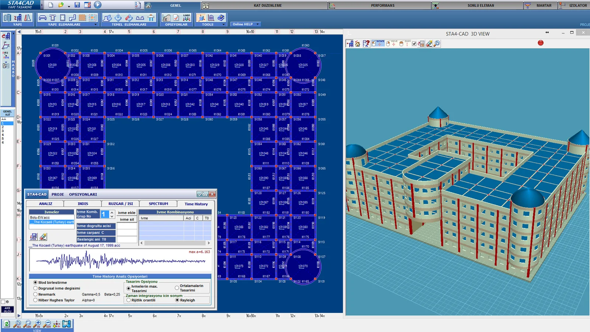Select The Kocaeli (Turkey) earthquake list entry
This screenshot has width=590, height=332.
point(52,222)
